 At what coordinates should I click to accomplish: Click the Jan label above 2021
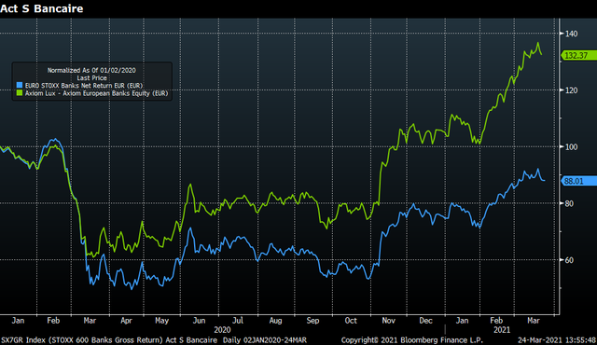[463, 321]
